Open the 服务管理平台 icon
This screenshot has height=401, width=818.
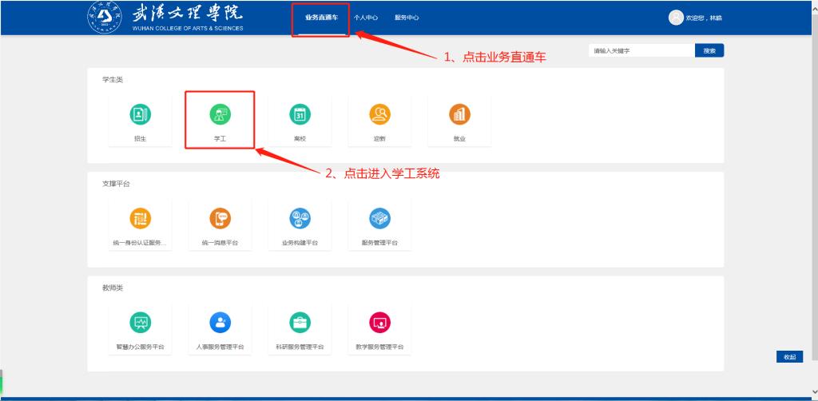[x=379, y=218]
